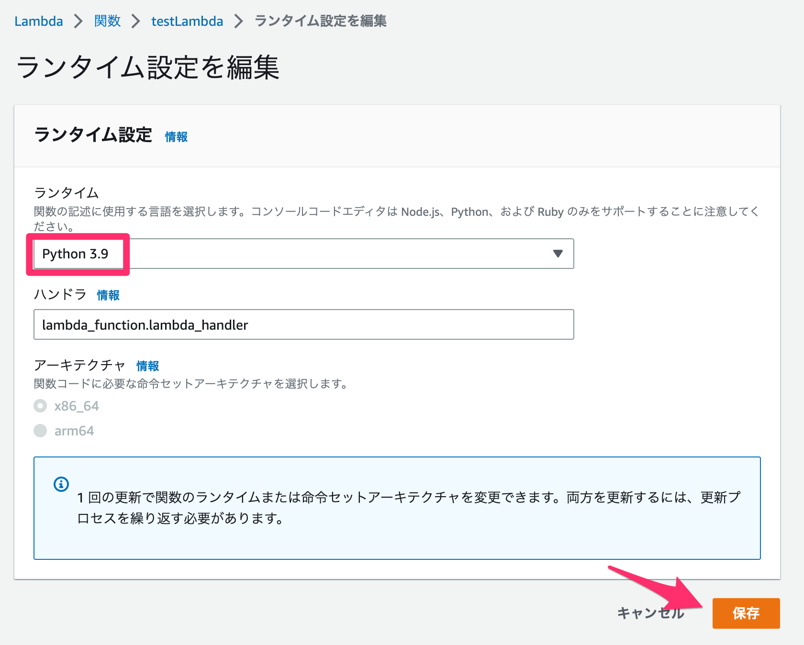The height and width of the screenshot is (645, 804).
Task: Select the x86_64 architecture radio button
Action: pyautogui.click(x=41, y=406)
